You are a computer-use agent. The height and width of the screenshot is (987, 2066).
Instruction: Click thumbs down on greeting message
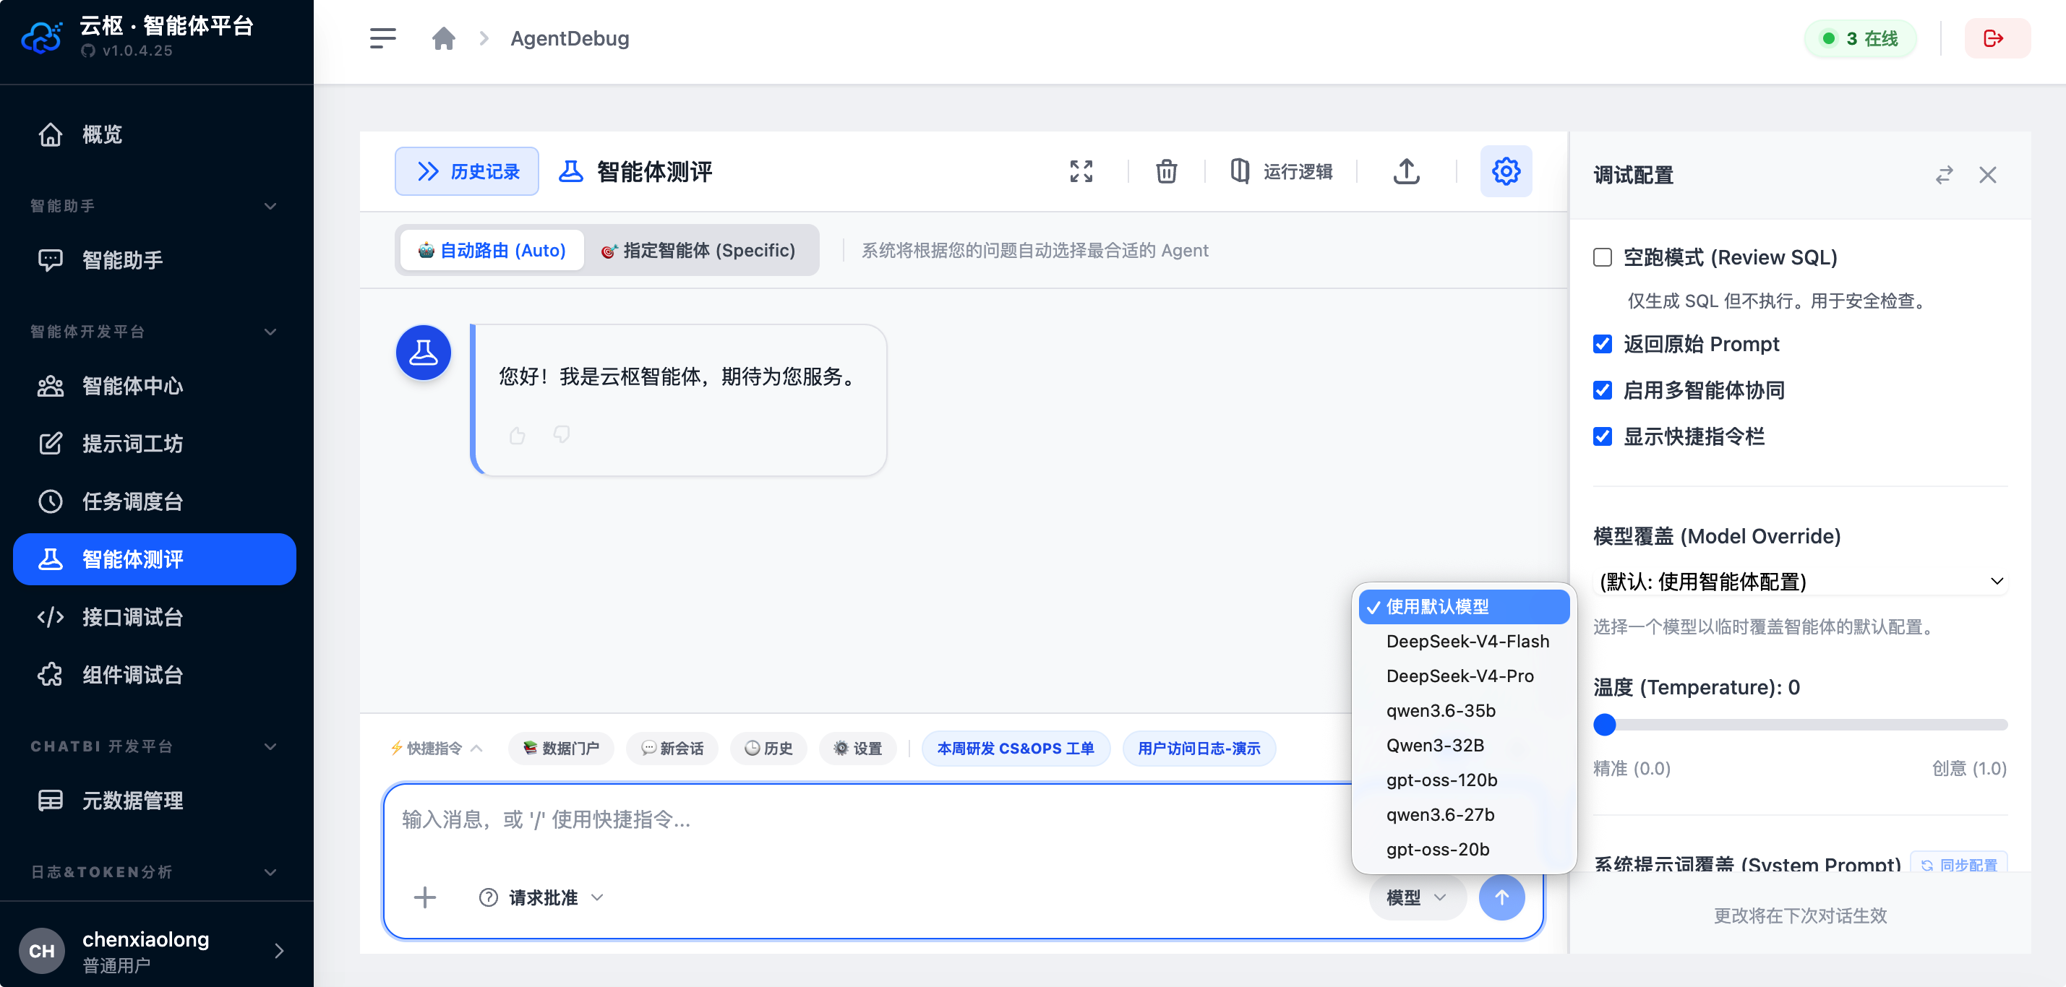[x=562, y=434]
